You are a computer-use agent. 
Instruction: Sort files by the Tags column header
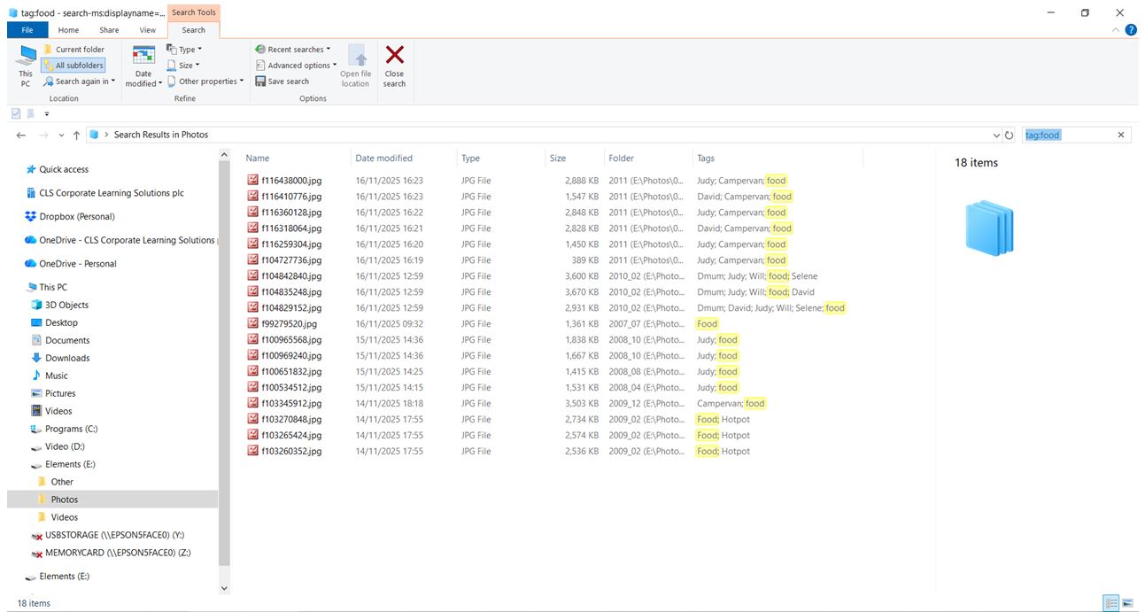point(706,159)
